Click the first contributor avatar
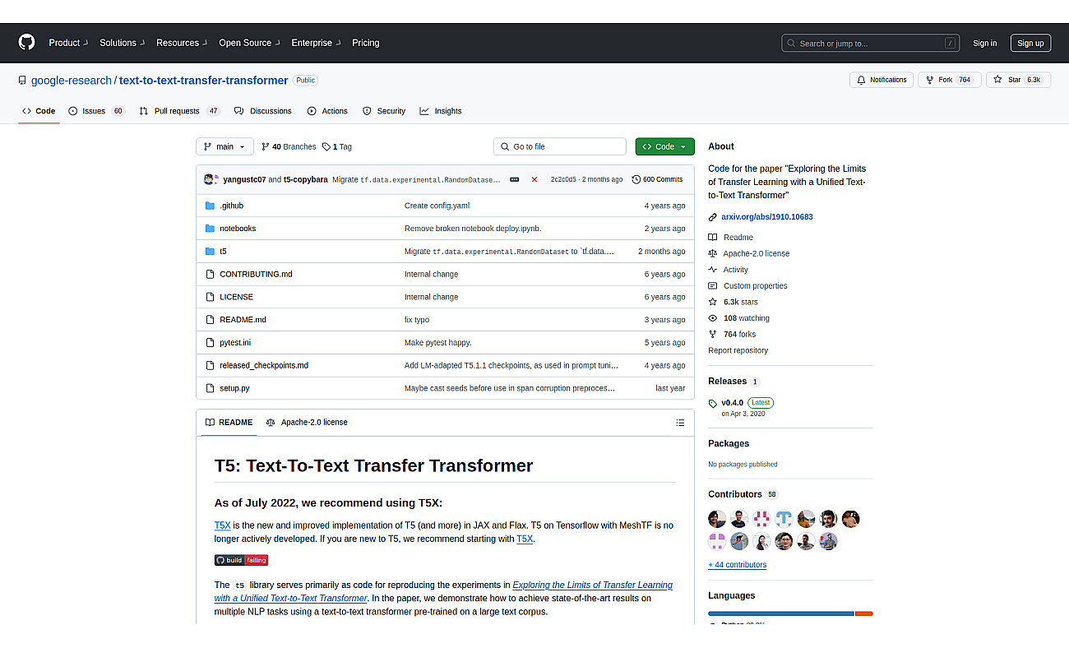Viewport: 1069px width, 648px height. pos(717,519)
